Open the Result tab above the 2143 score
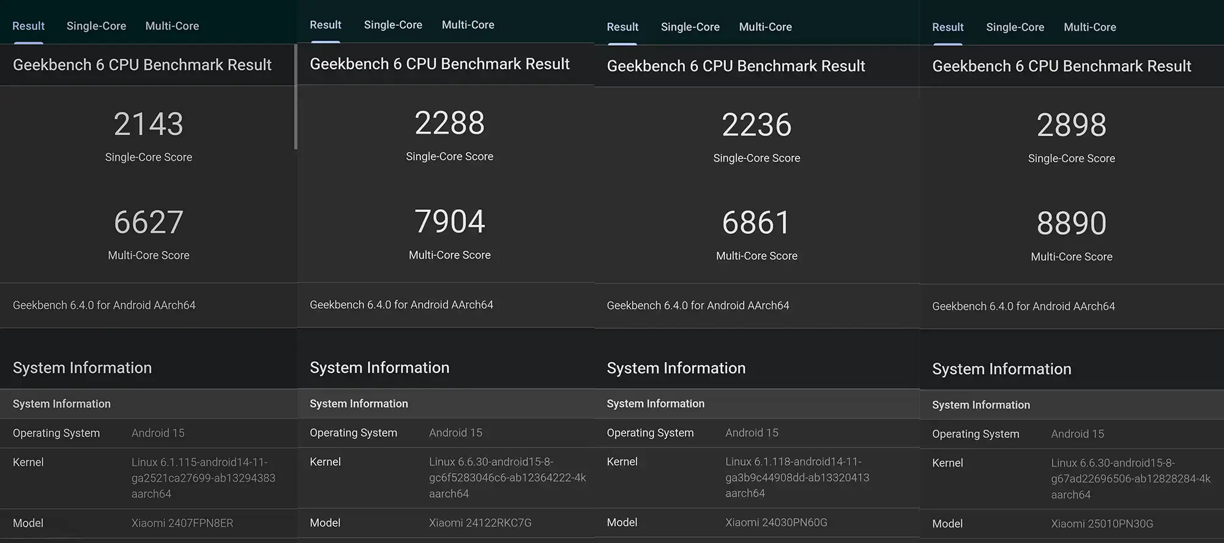Screen dimensions: 1224x543 click(28, 26)
